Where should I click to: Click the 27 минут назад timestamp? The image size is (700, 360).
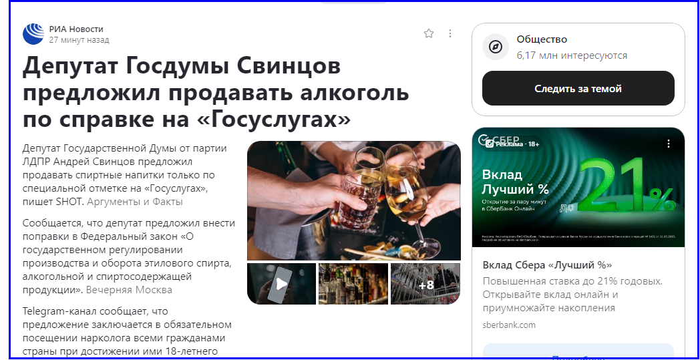click(x=79, y=40)
